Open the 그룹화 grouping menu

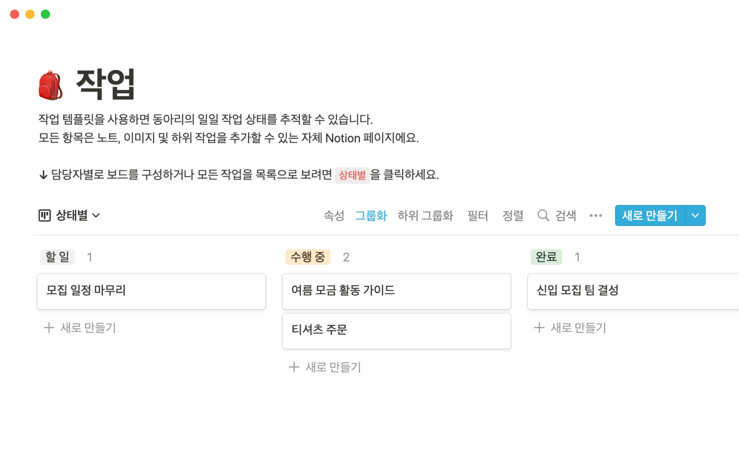(371, 215)
